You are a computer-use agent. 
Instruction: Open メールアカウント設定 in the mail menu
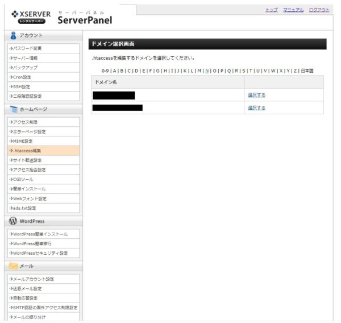pyautogui.click(x=33, y=279)
